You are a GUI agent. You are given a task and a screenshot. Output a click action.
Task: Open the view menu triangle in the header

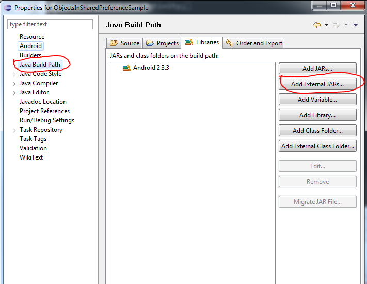(356, 25)
